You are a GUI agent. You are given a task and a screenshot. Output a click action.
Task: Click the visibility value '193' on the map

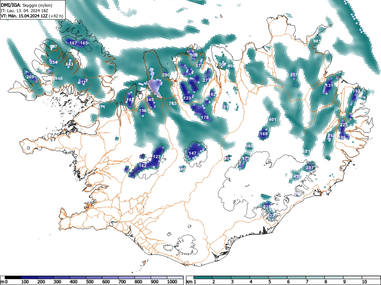(x=356, y=91)
